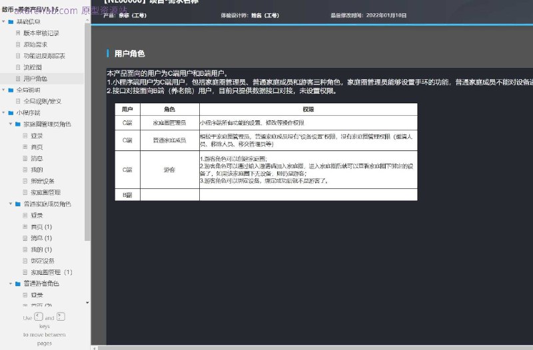The width and height of the screenshot is (533, 350).
Task: Open 登录 page under 普通家庭成员角色
Action: [37, 215]
